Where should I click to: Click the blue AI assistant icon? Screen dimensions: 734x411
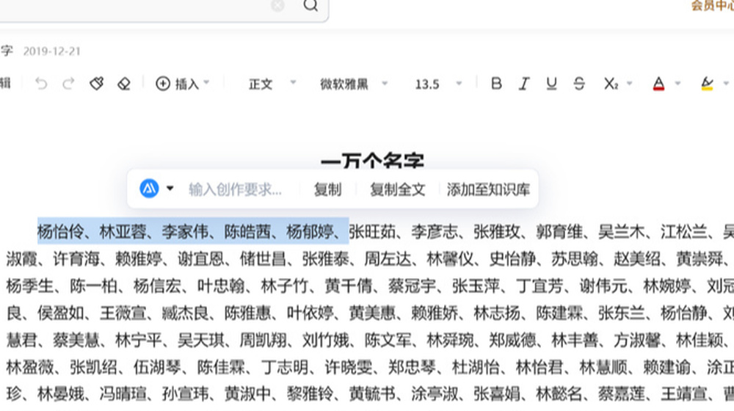click(x=150, y=189)
